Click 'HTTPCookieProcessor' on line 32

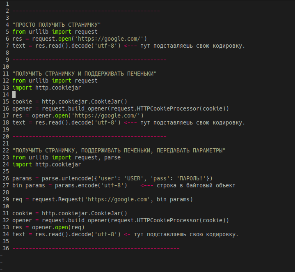(168, 220)
